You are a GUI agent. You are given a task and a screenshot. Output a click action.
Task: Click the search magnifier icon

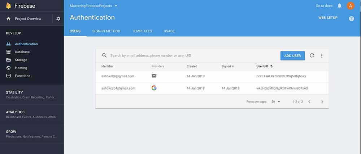(x=104, y=55)
